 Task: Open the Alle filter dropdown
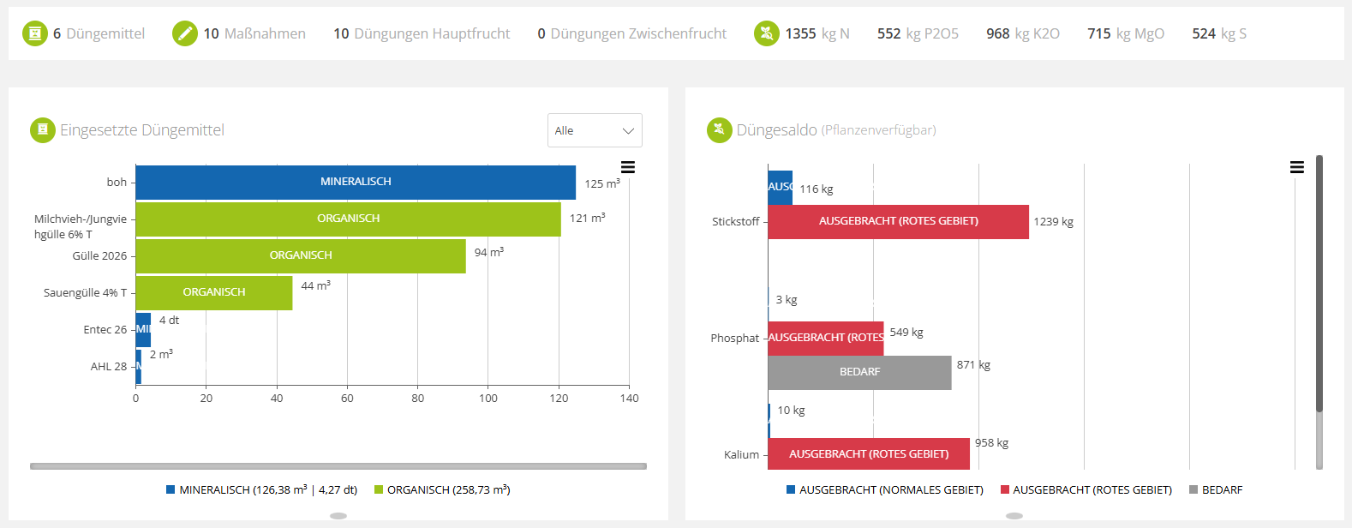595,130
